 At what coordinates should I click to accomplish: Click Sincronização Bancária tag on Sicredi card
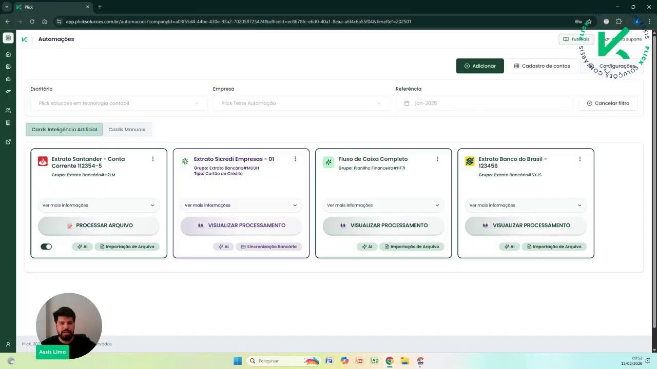tap(268, 247)
